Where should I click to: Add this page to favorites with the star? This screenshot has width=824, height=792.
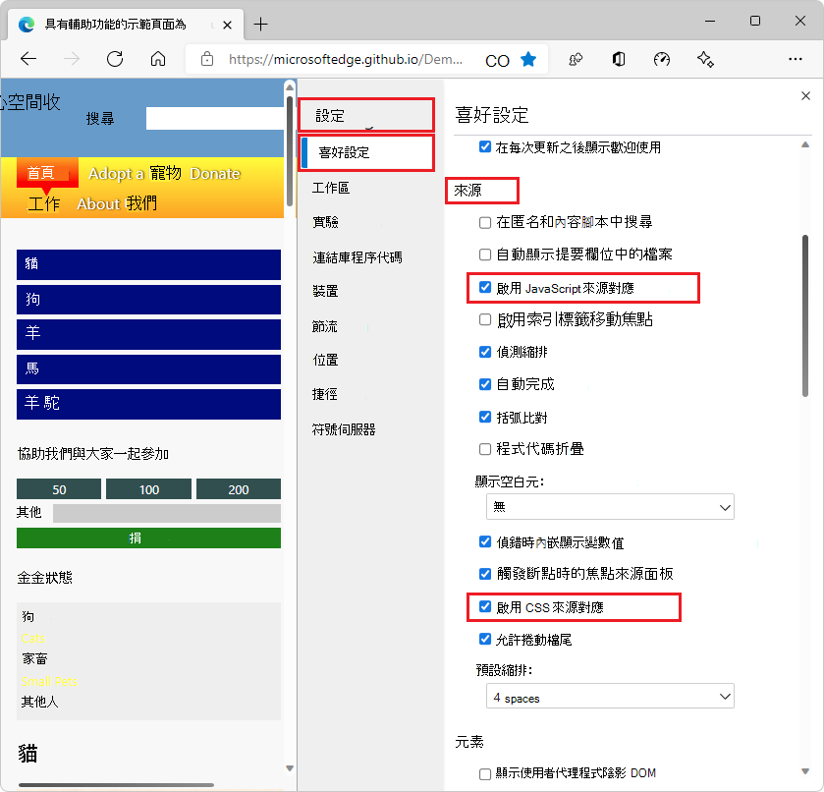click(527, 59)
